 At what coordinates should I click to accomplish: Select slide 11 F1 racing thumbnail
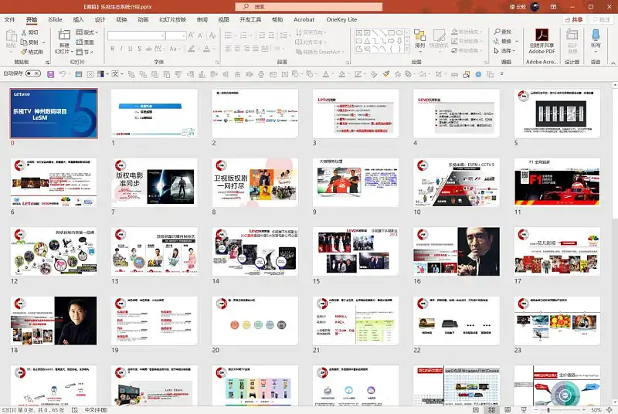557,182
